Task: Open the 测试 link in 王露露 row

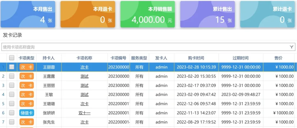Action: pos(84,76)
